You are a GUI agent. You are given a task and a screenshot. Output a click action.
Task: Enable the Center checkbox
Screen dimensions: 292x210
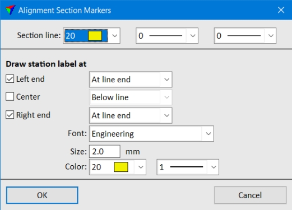point(10,97)
